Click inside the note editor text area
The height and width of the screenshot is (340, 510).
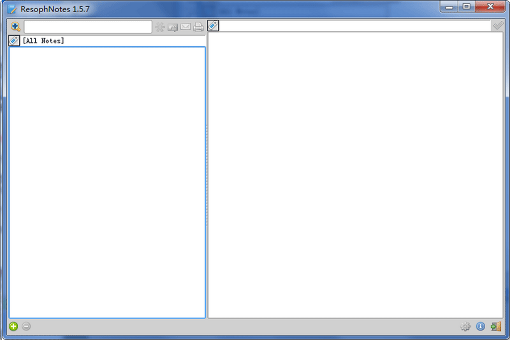(356, 175)
